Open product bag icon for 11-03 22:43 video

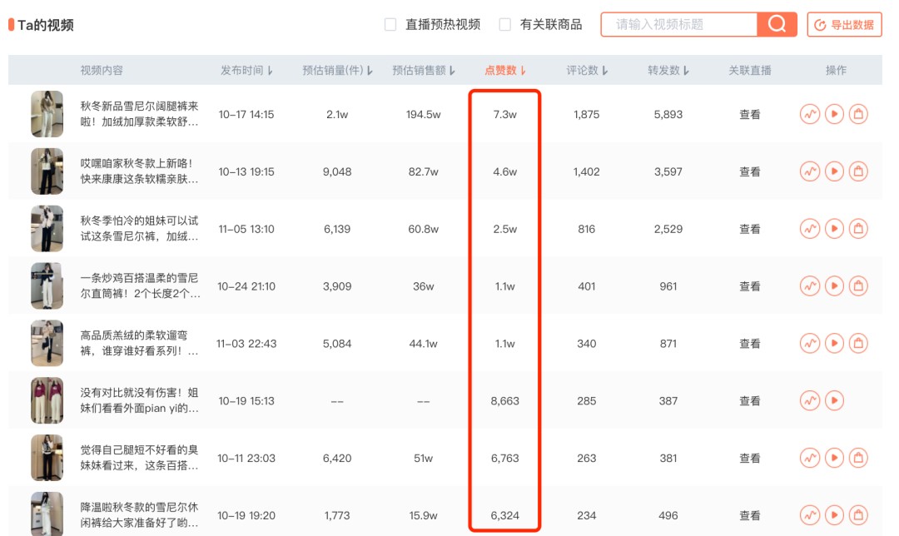click(x=858, y=344)
